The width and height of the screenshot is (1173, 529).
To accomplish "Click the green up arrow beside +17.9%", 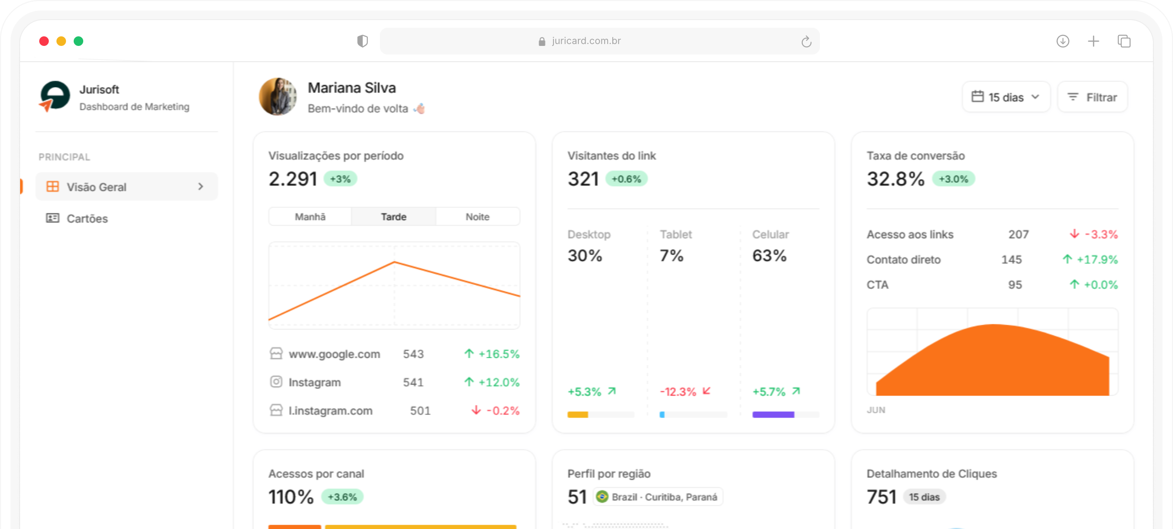I will click(x=1067, y=259).
